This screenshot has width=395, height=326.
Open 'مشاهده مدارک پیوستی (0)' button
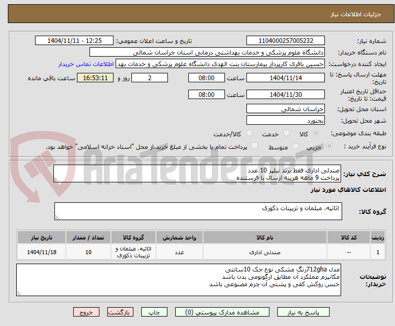222,312
